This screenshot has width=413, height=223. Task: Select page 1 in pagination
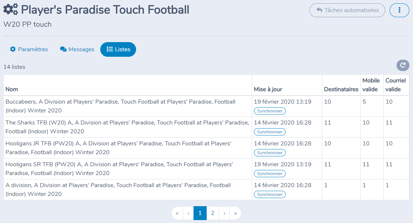coord(200,213)
